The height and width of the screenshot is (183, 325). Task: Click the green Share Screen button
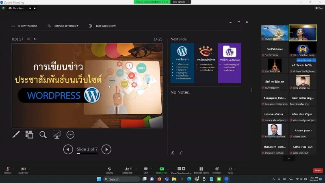click(161, 170)
